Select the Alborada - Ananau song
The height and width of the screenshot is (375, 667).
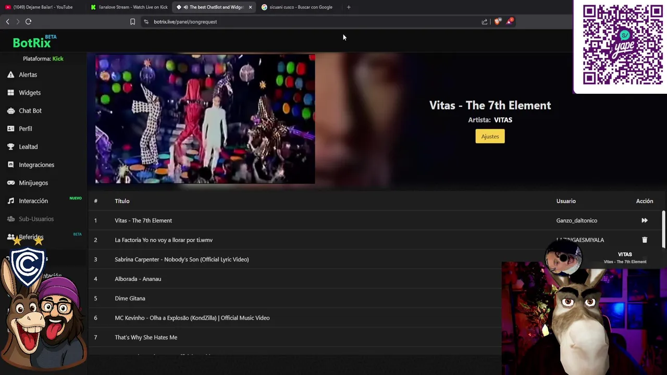pos(138,279)
